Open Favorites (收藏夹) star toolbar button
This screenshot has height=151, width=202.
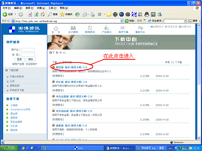[66, 14]
